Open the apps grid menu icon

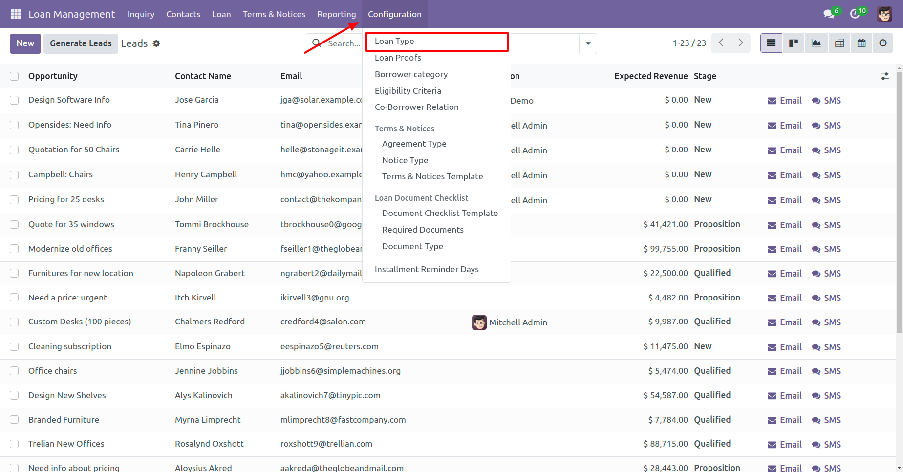pos(16,14)
